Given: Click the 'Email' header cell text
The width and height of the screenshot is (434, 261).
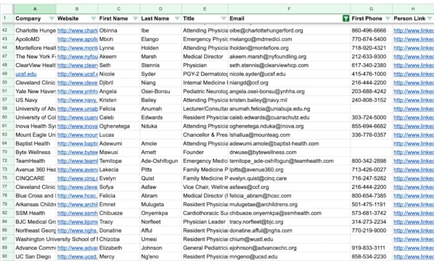Looking at the screenshot, I should pos(237,19).
